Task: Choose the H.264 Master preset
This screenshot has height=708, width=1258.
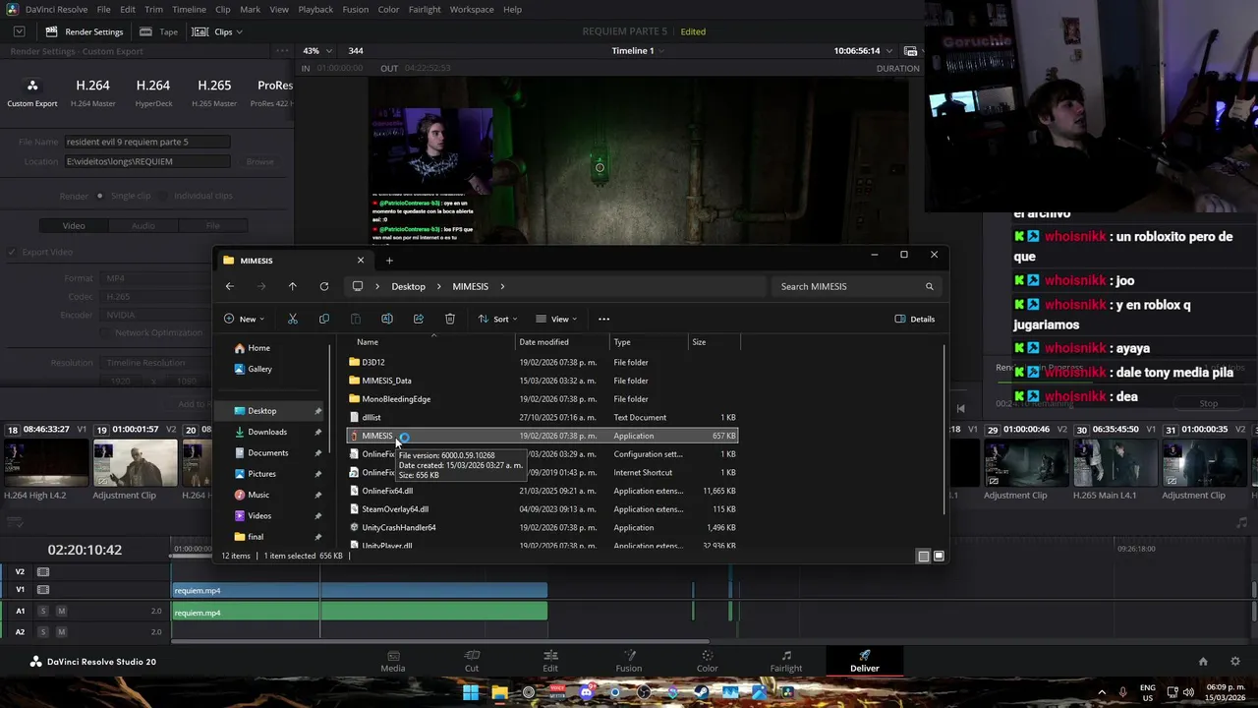Action: coord(92,93)
